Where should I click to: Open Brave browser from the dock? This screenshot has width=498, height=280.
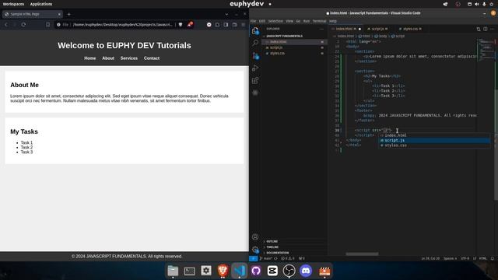coord(223,271)
